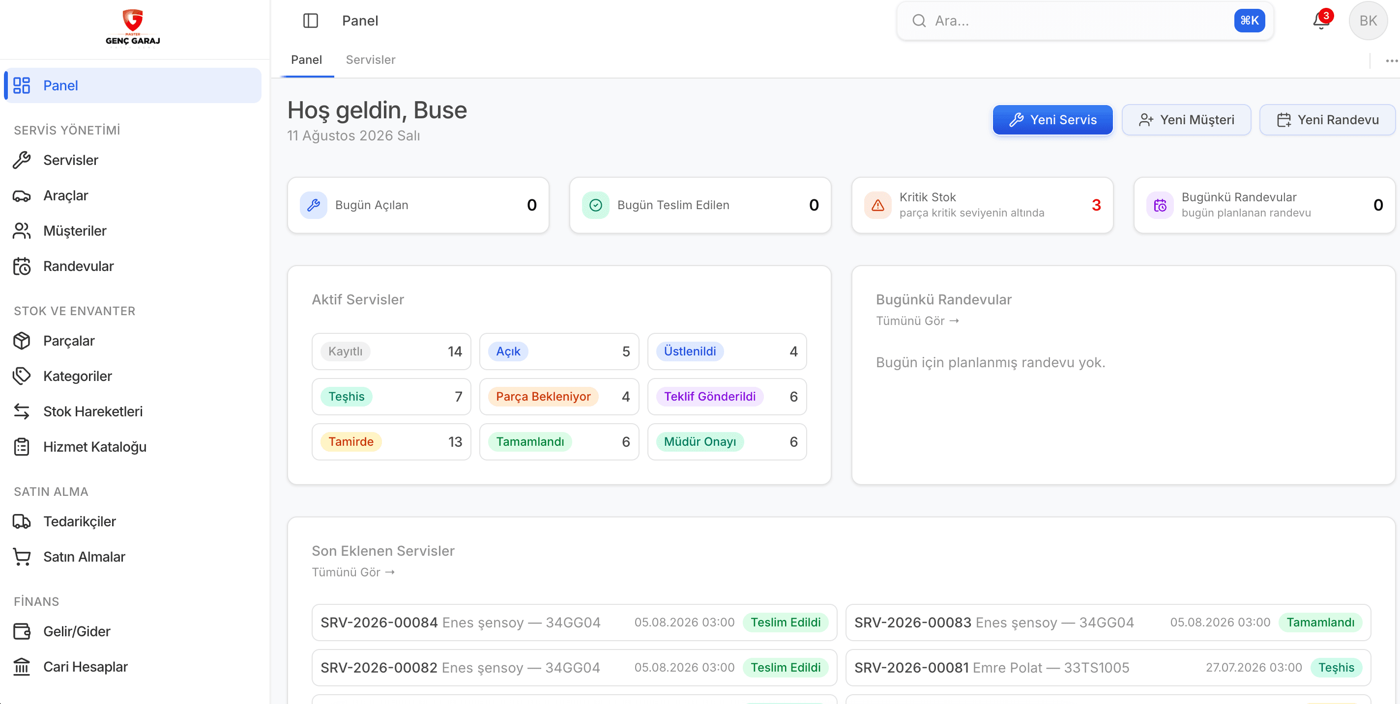
Task: Open service row SRV-2026-00083
Action: (1108, 623)
